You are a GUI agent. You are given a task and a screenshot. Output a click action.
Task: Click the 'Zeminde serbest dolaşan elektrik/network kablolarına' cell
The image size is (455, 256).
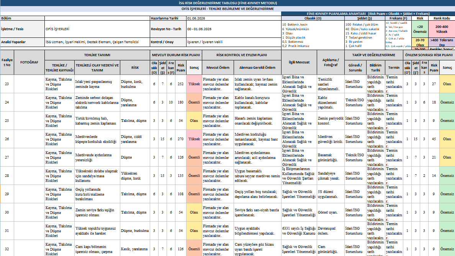pos(97,102)
